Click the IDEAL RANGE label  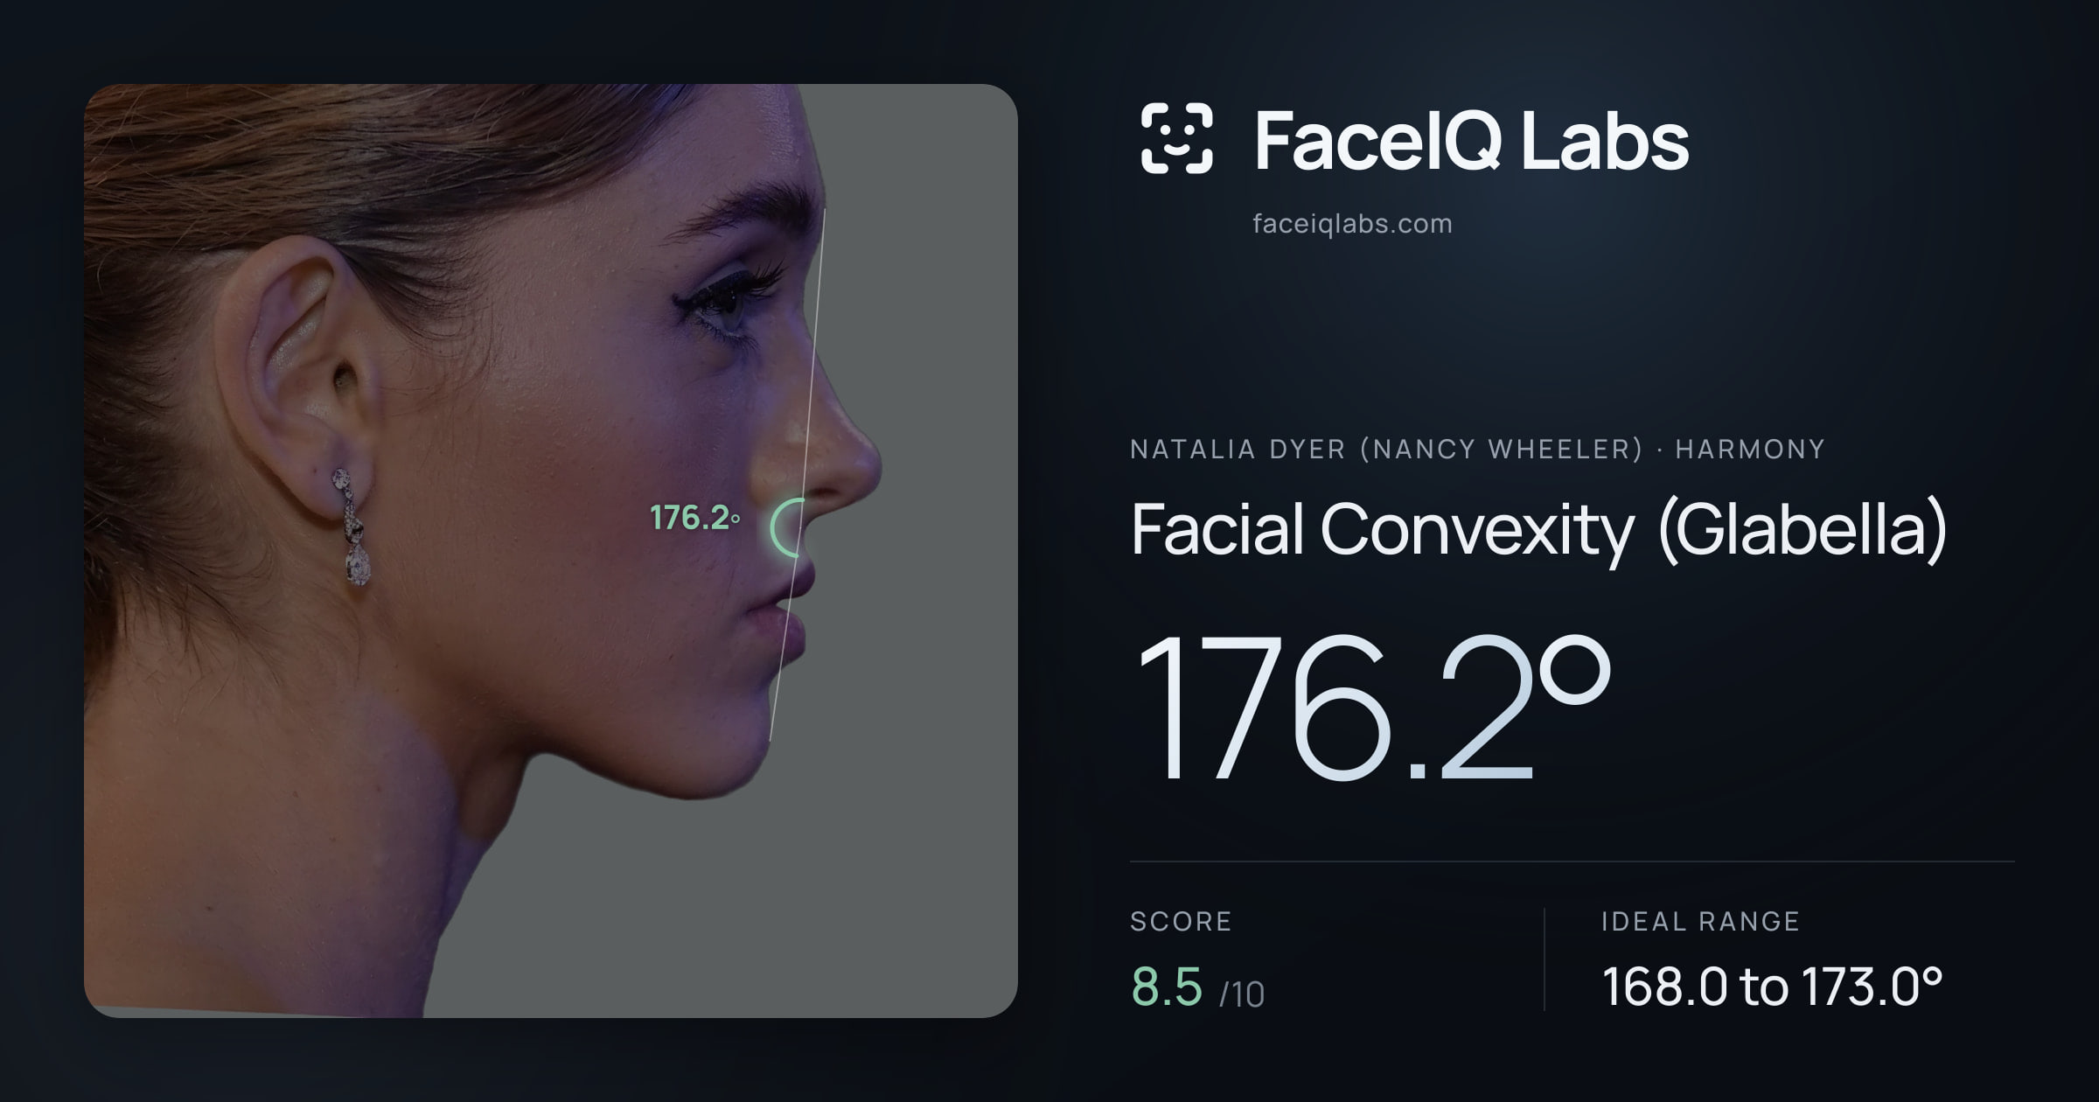click(1700, 921)
